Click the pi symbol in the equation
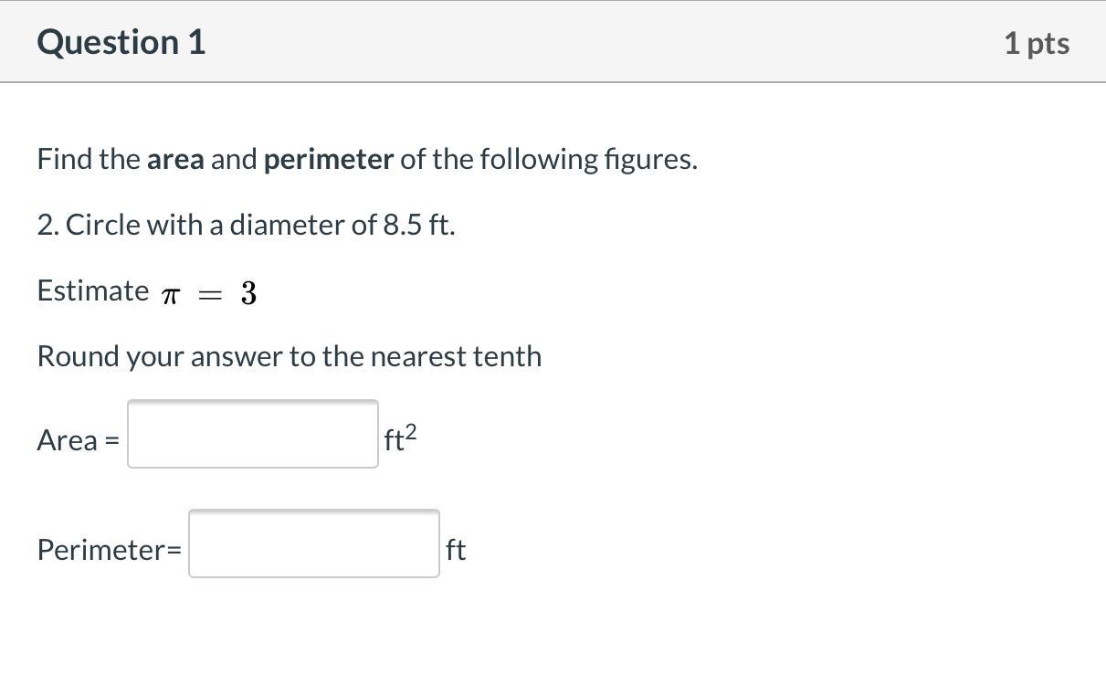1106x675 pixels. [170, 295]
